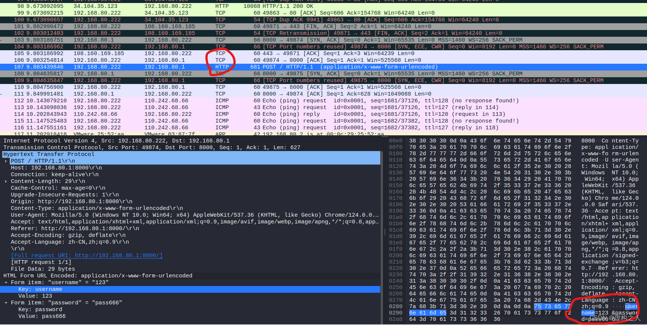Screen dimensions: 647x325
Task: Expand the Content-Length: 29 field
Action: click(6, 181)
